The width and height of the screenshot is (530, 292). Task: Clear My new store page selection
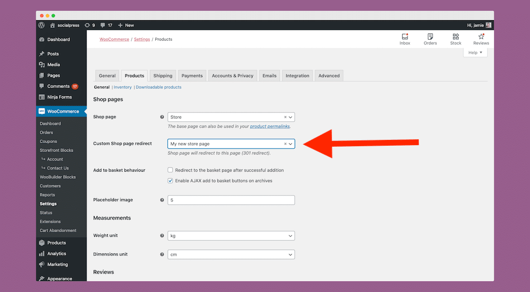(x=285, y=144)
